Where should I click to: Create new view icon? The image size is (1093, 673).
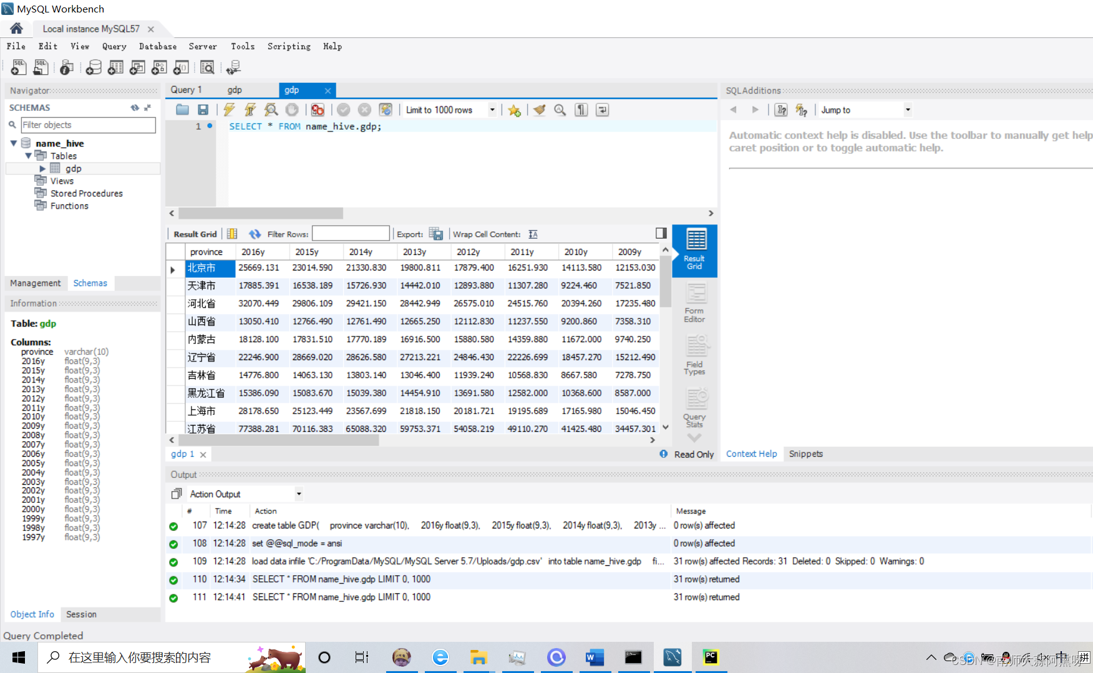click(x=137, y=67)
